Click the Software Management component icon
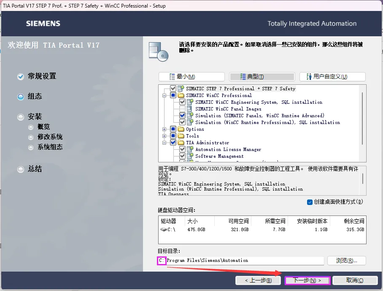 click(190, 156)
